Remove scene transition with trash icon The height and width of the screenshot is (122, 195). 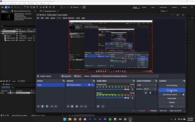[x=150, y=93]
